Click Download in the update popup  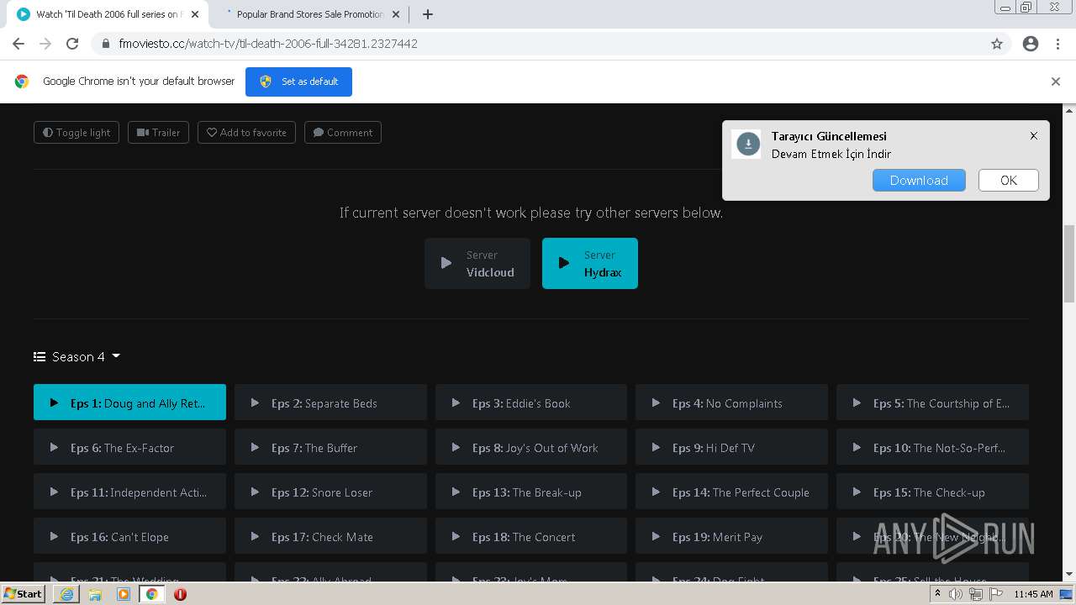(x=919, y=181)
